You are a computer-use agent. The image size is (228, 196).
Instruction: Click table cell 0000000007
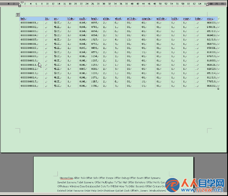(x=32, y=48)
